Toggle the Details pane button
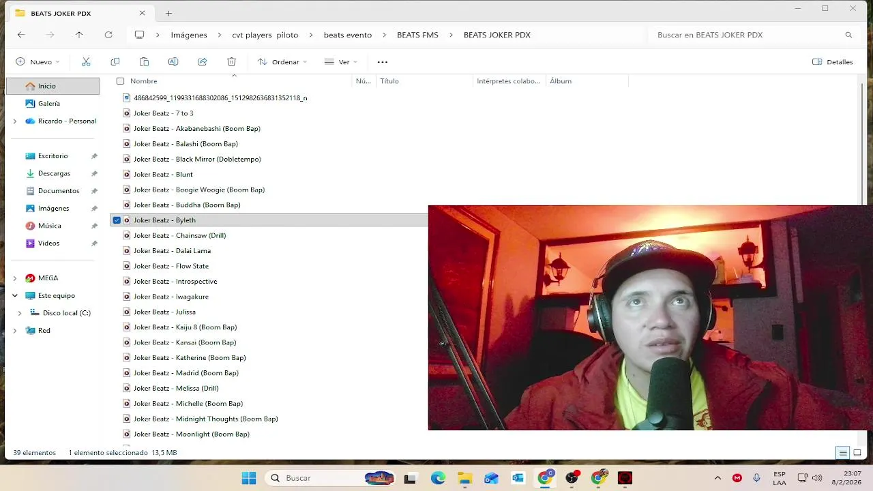The image size is (873, 491). [x=833, y=62]
